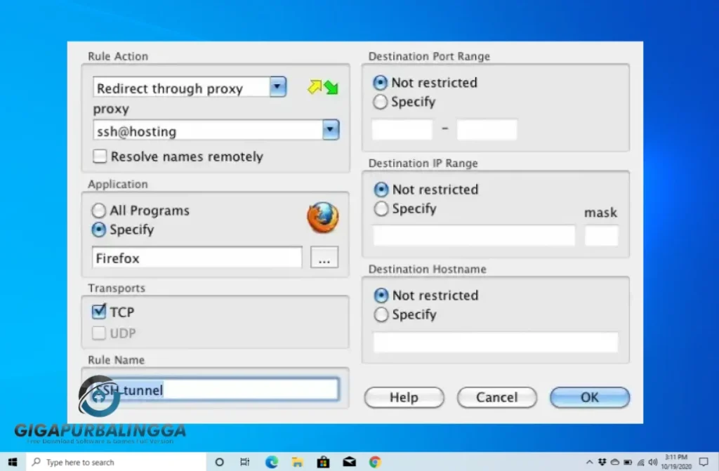
Task: Open the Mail app from the taskbar
Action: point(349,462)
